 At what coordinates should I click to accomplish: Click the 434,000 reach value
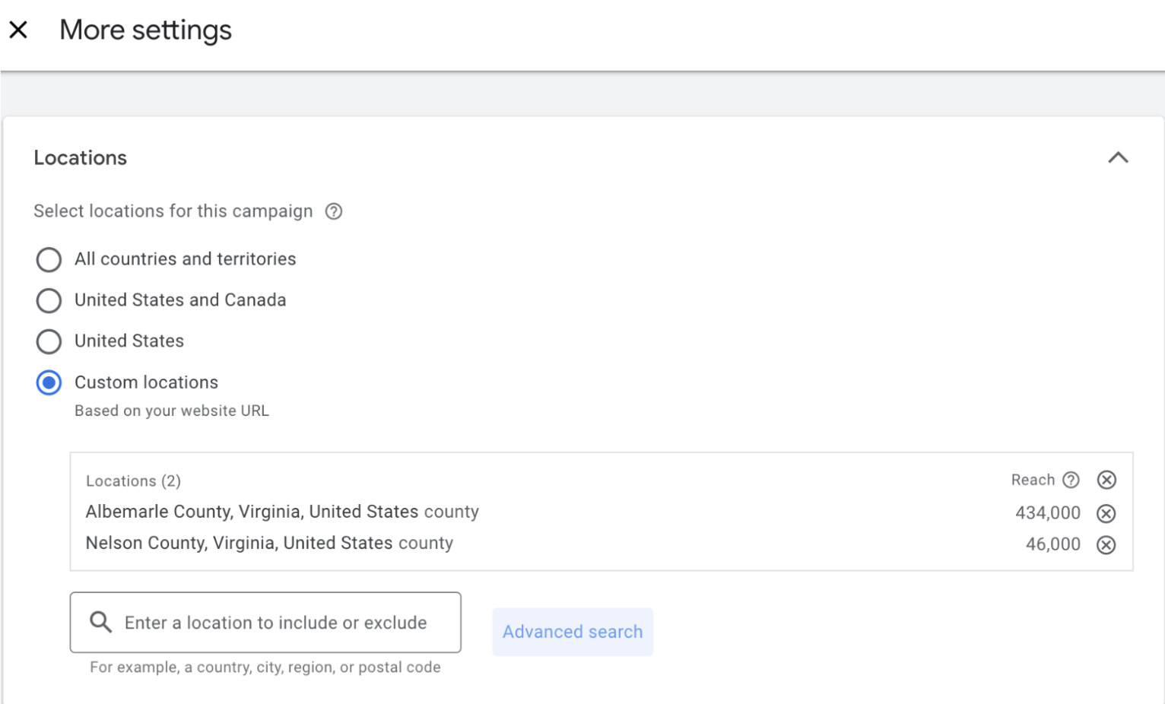pyautogui.click(x=1047, y=513)
